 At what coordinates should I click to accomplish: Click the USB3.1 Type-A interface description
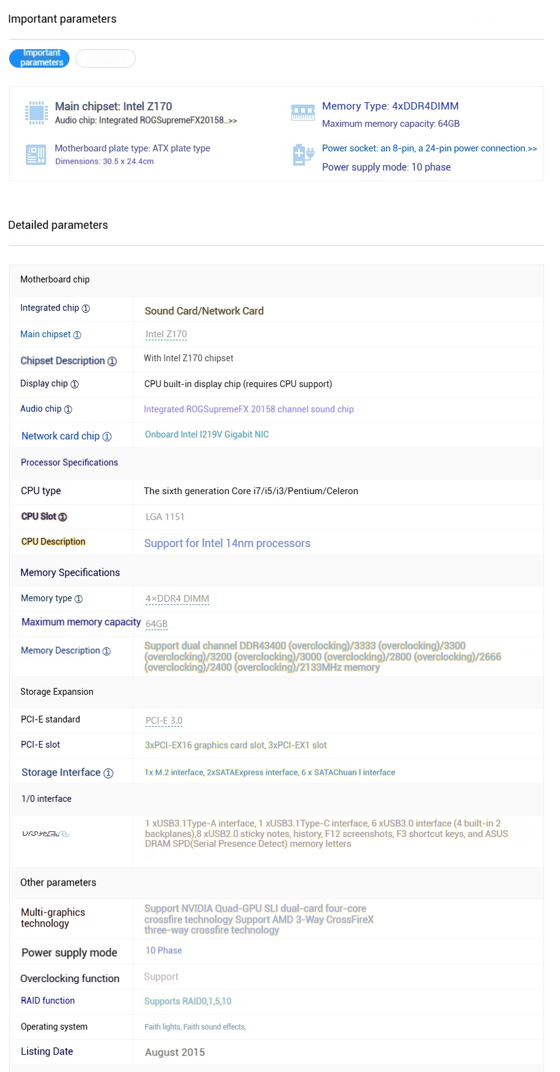click(326, 834)
